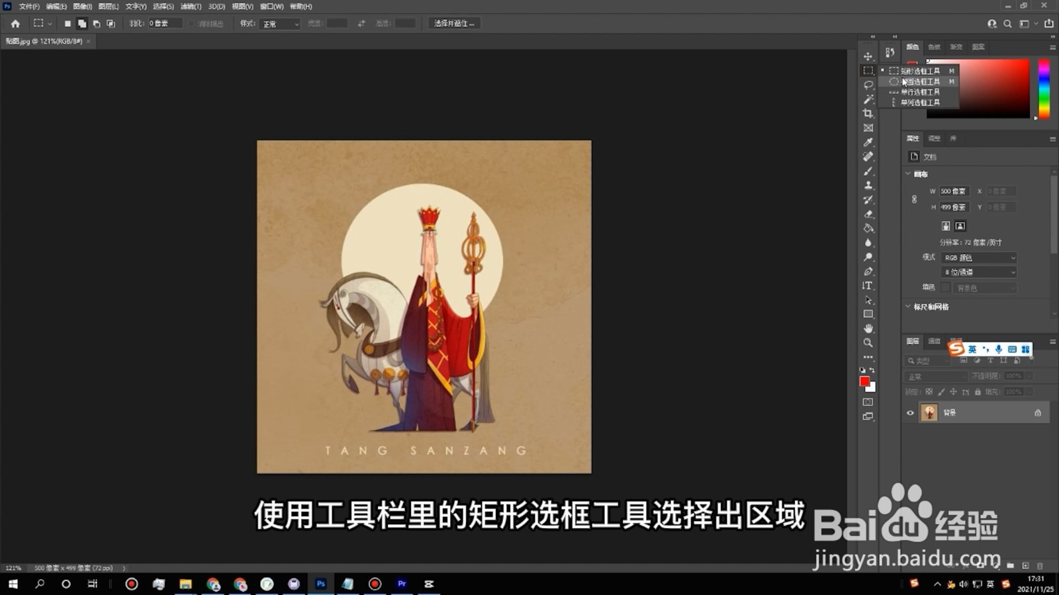Select the Paint Bucket tool
Image resolution: width=1059 pixels, height=595 pixels.
point(868,228)
